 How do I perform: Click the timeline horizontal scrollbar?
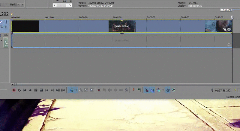[120, 85]
